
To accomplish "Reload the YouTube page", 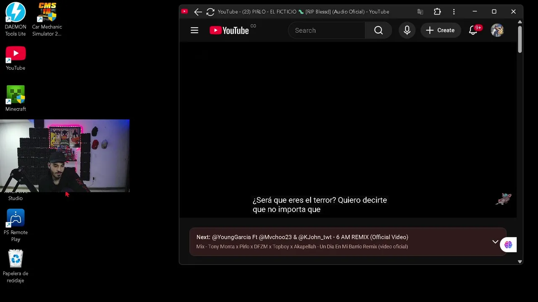I will [210, 12].
